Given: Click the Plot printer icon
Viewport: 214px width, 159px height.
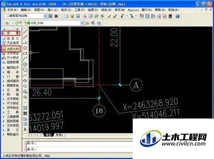Looking at the screenshot, I should (85, 16).
